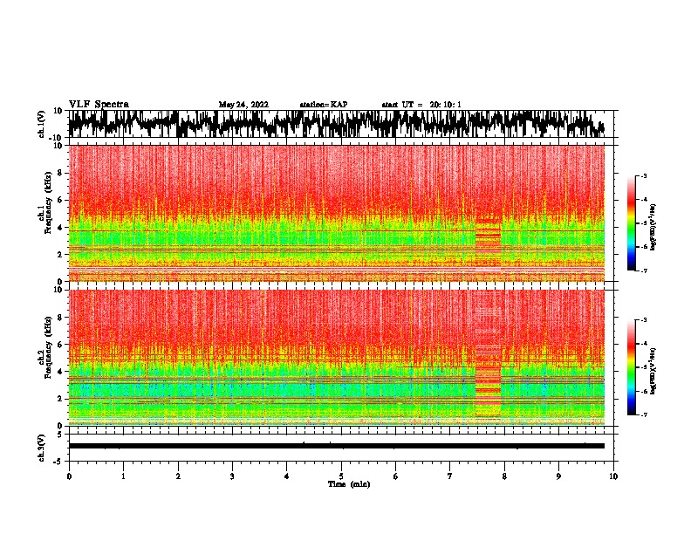Click the "ch.1(V)" axis label
691x534 pixels.
point(42,125)
